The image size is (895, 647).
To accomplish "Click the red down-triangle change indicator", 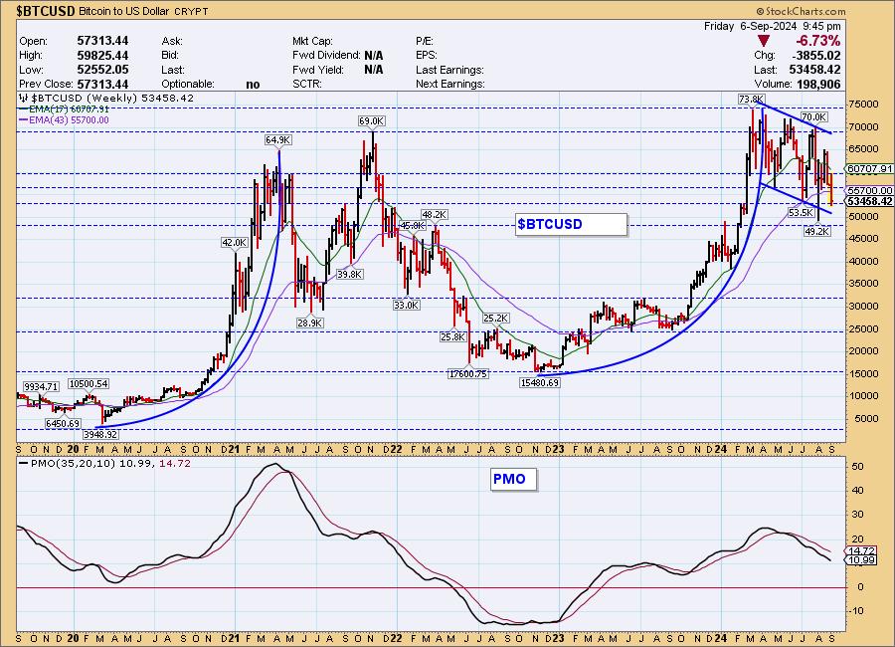I will pos(764,41).
